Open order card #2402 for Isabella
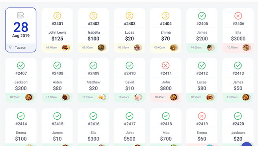Image resolution: width=258 pixels, height=146 pixels. pos(93,30)
